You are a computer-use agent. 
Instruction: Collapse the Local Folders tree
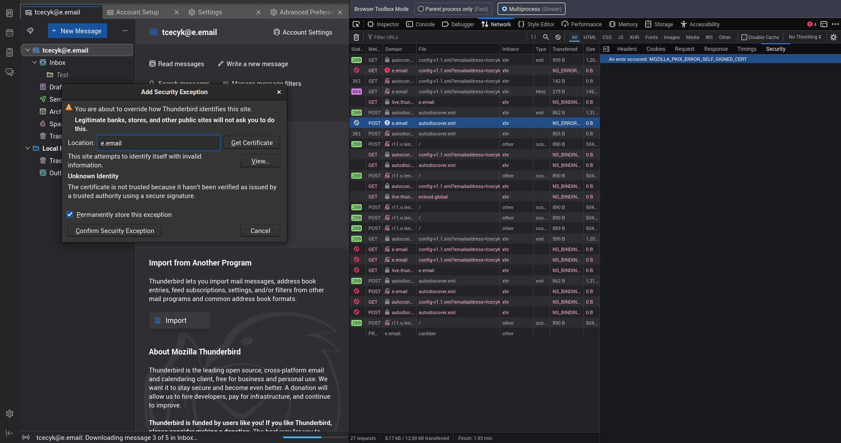click(x=28, y=148)
